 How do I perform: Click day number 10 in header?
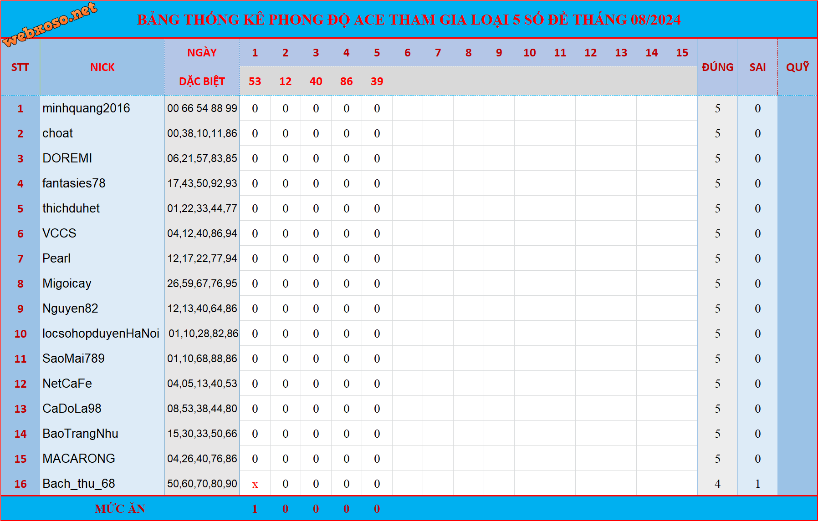(x=529, y=53)
